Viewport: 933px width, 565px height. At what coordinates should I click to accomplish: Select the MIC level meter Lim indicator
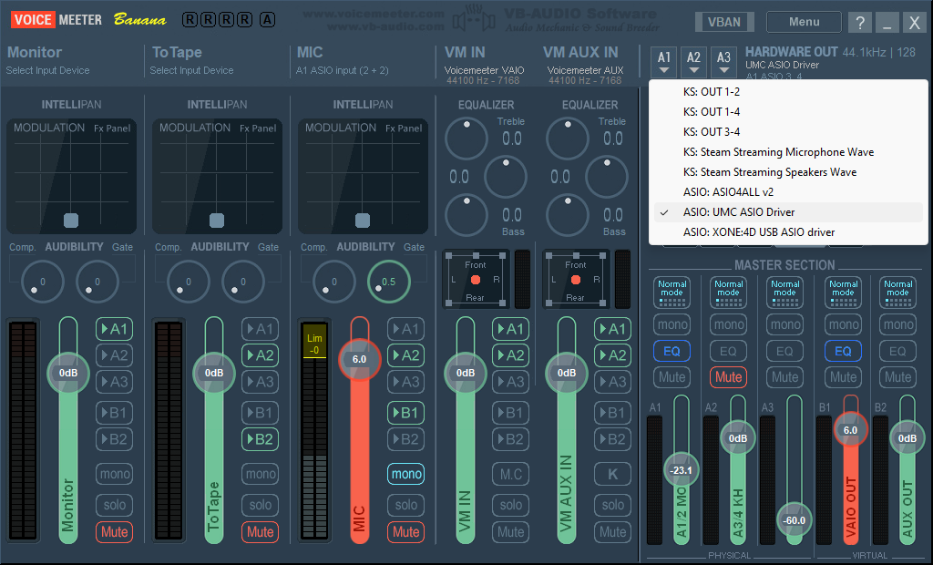314,343
